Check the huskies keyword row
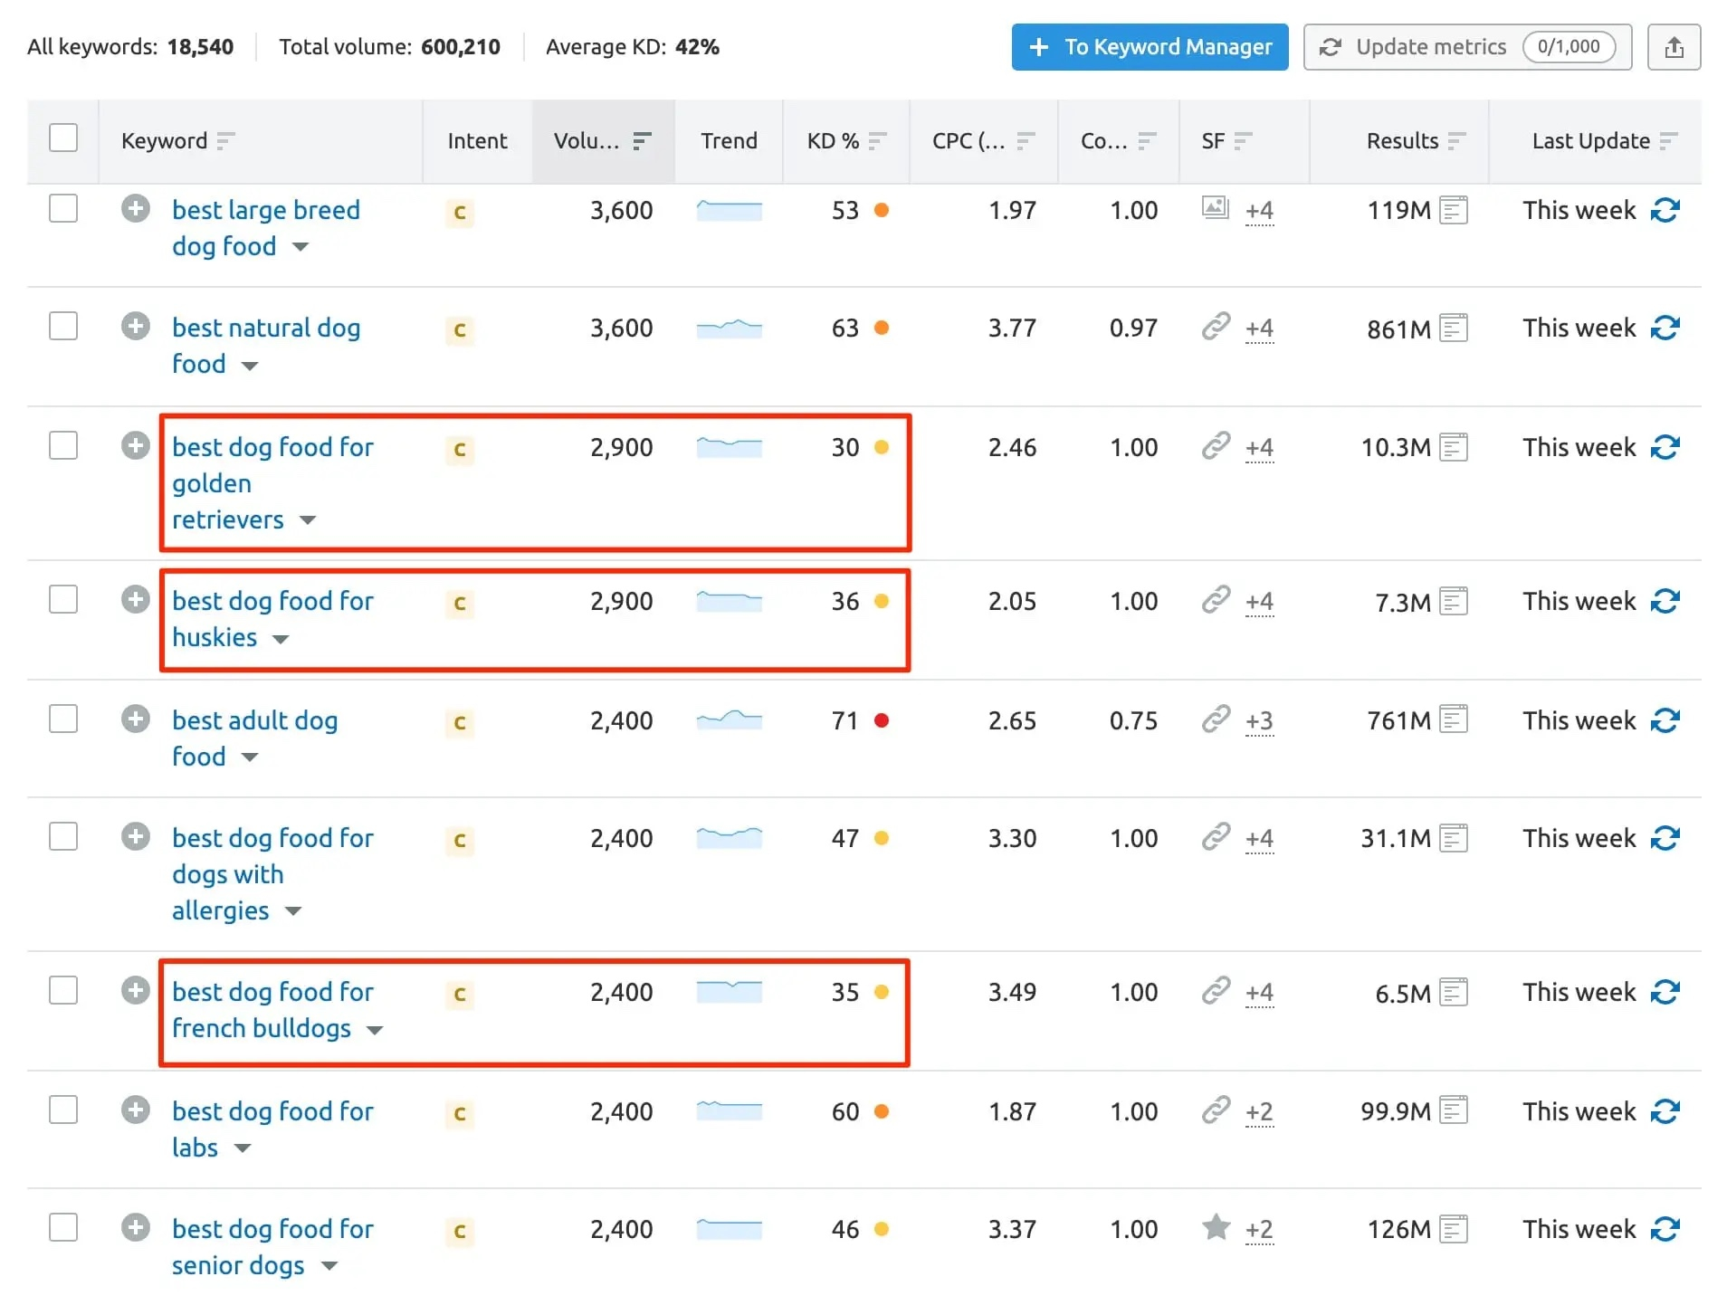The image size is (1727, 1305). pyautogui.click(x=63, y=599)
